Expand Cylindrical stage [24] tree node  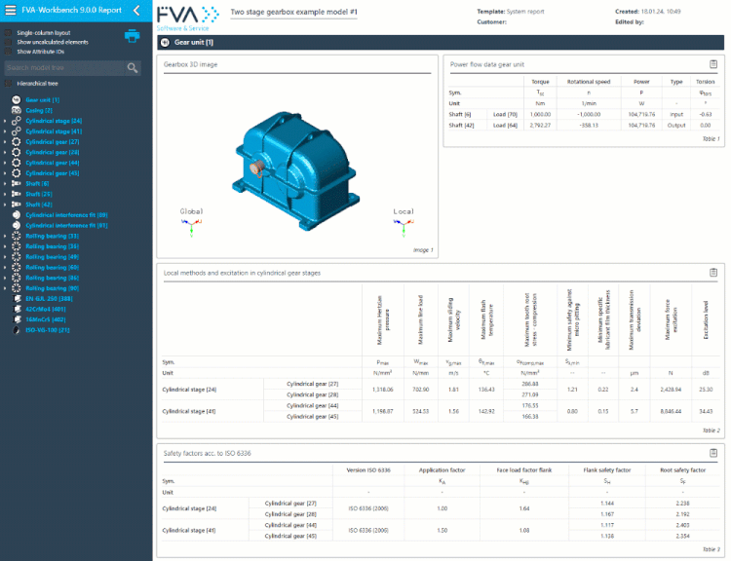(x=5, y=121)
